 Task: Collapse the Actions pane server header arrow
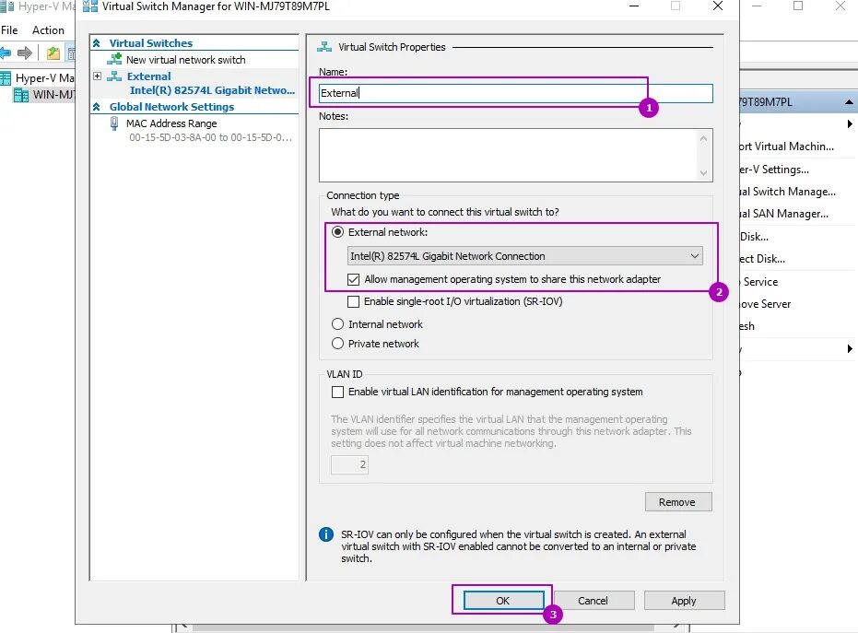849,101
